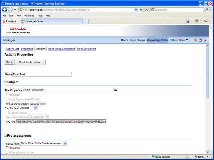Toggle the Subject Required checkbox
The height and width of the screenshot is (160, 214).
pos(7,95)
